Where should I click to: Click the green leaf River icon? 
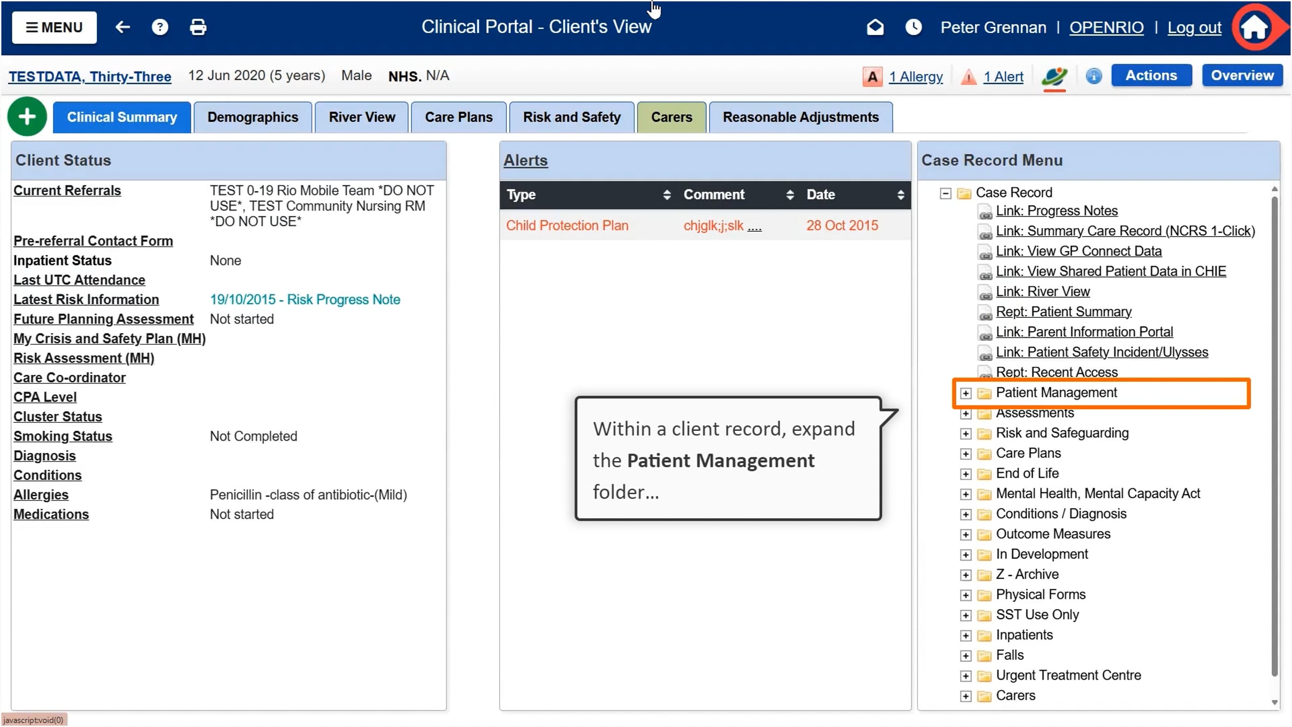pos(1054,76)
